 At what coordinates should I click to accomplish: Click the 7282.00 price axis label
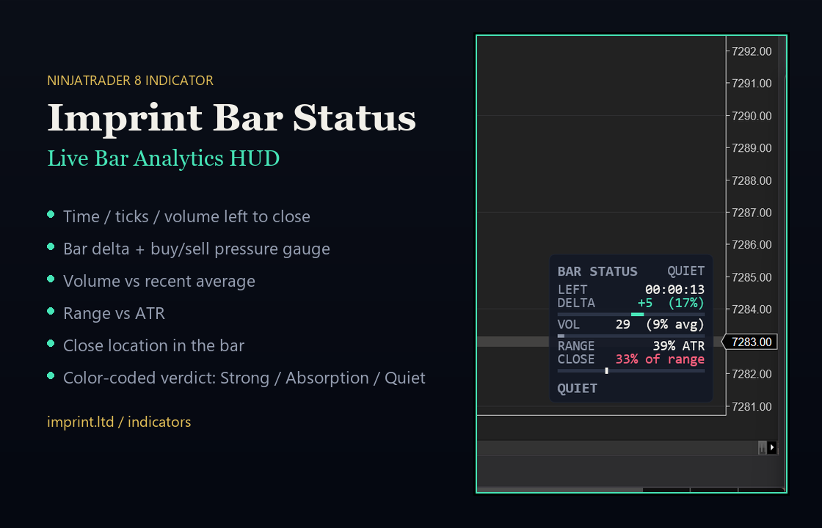[x=752, y=374]
